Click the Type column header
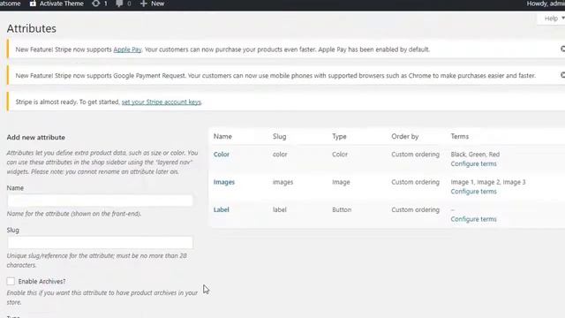Image resolution: width=565 pixels, height=318 pixels. (x=339, y=137)
